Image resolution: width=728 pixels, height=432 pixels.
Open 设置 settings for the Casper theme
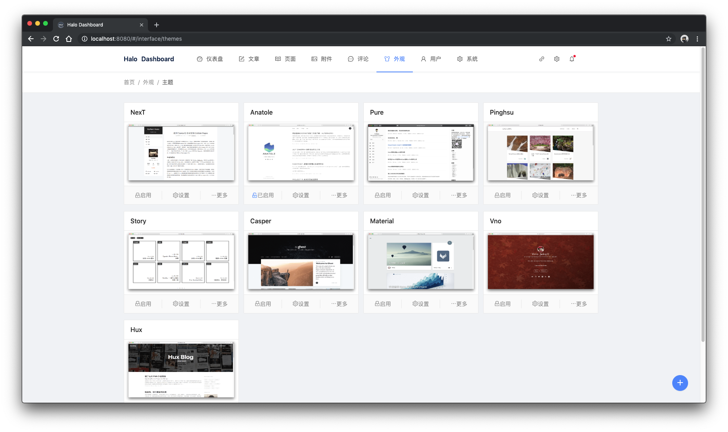pyautogui.click(x=301, y=304)
